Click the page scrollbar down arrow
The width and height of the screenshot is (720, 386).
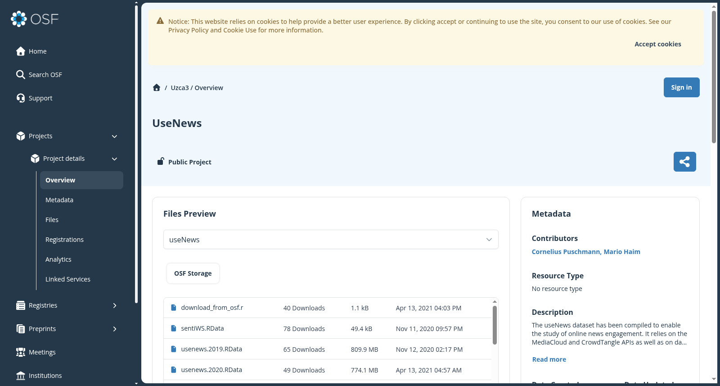(x=714, y=379)
